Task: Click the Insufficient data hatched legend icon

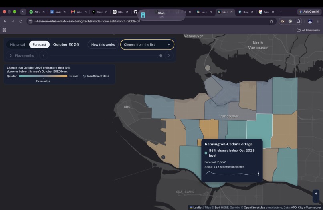Action: point(84,76)
